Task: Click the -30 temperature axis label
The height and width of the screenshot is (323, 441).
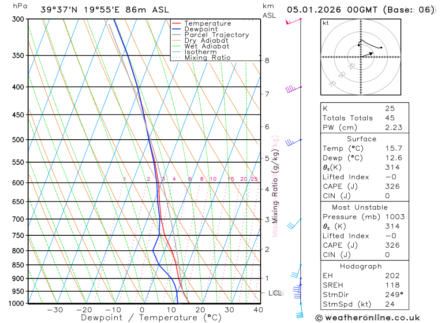Action: 55,310
